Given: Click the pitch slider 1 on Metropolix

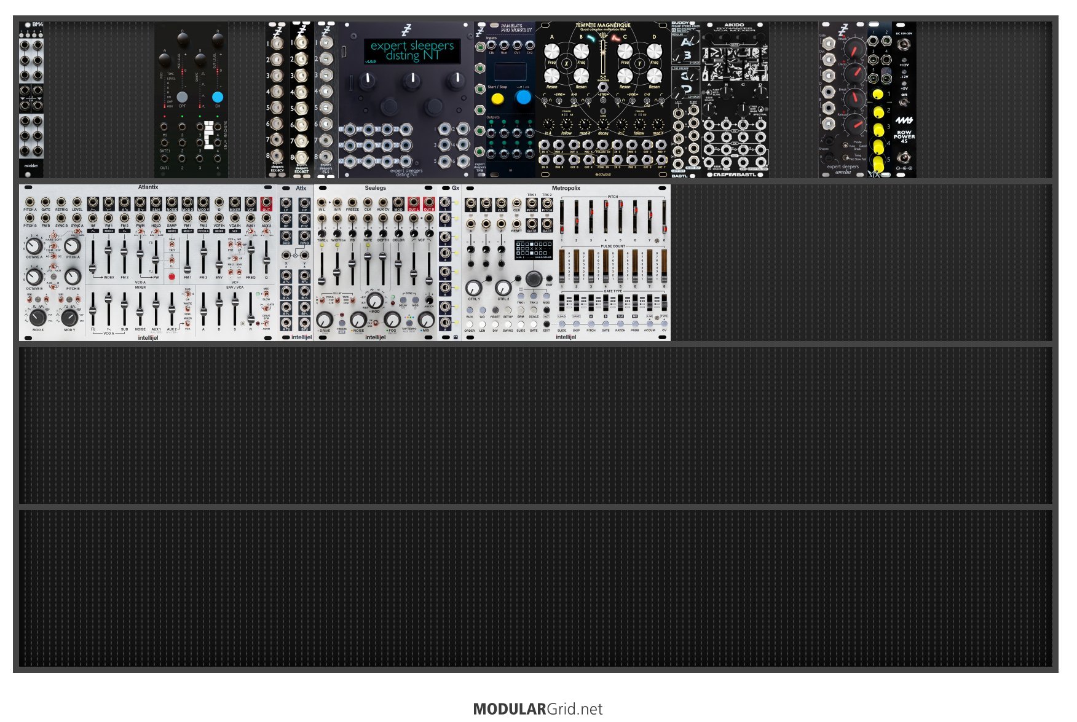Looking at the screenshot, I should (x=562, y=218).
